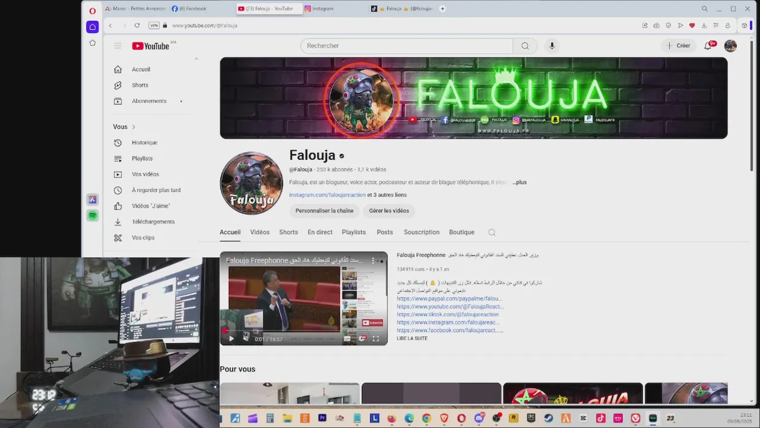The width and height of the screenshot is (760, 428).
Task: Unmute the featured video
Action: pyautogui.click(x=246, y=339)
